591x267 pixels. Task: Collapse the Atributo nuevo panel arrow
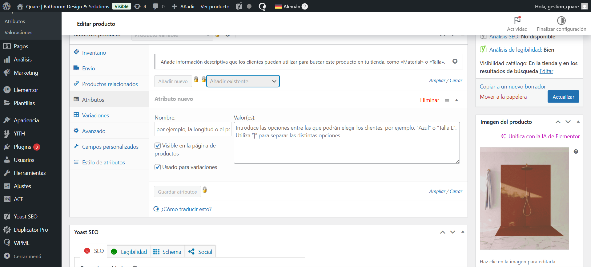tap(456, 100)
